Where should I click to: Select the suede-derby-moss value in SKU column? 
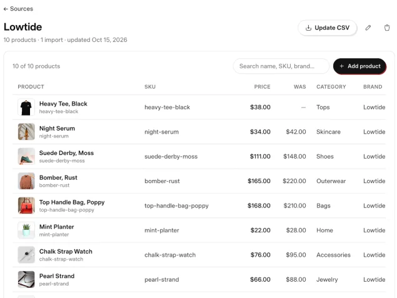(171, 156)
